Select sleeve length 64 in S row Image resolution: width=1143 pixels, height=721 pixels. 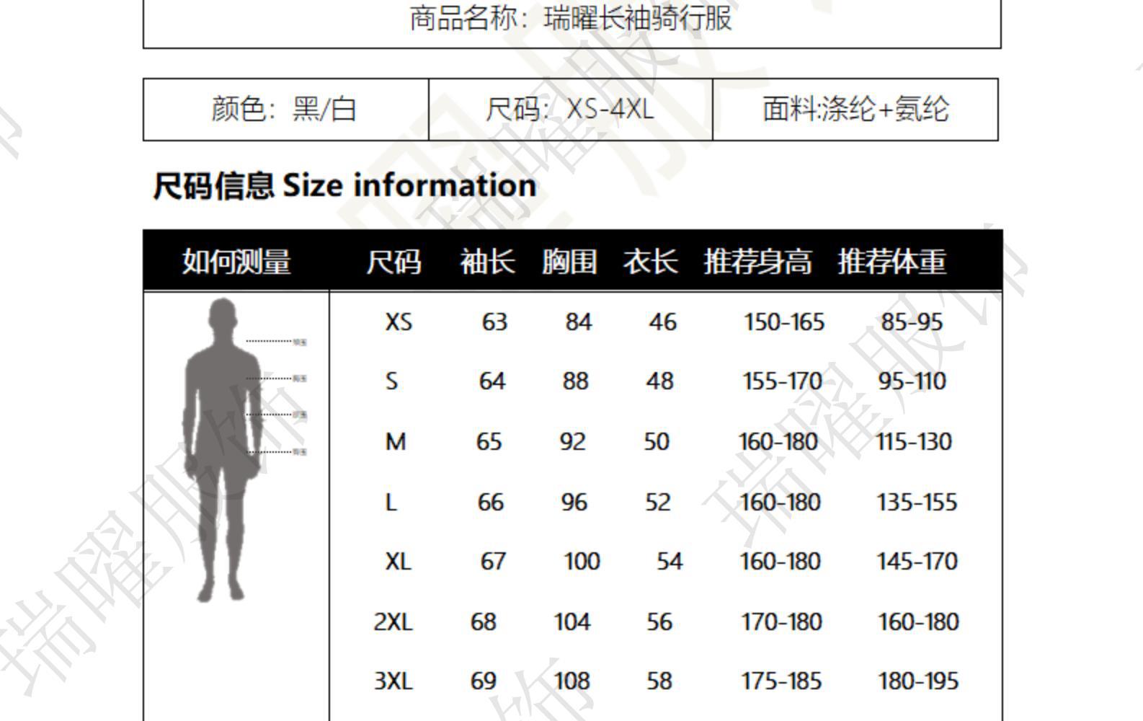[x=492, y=381]
